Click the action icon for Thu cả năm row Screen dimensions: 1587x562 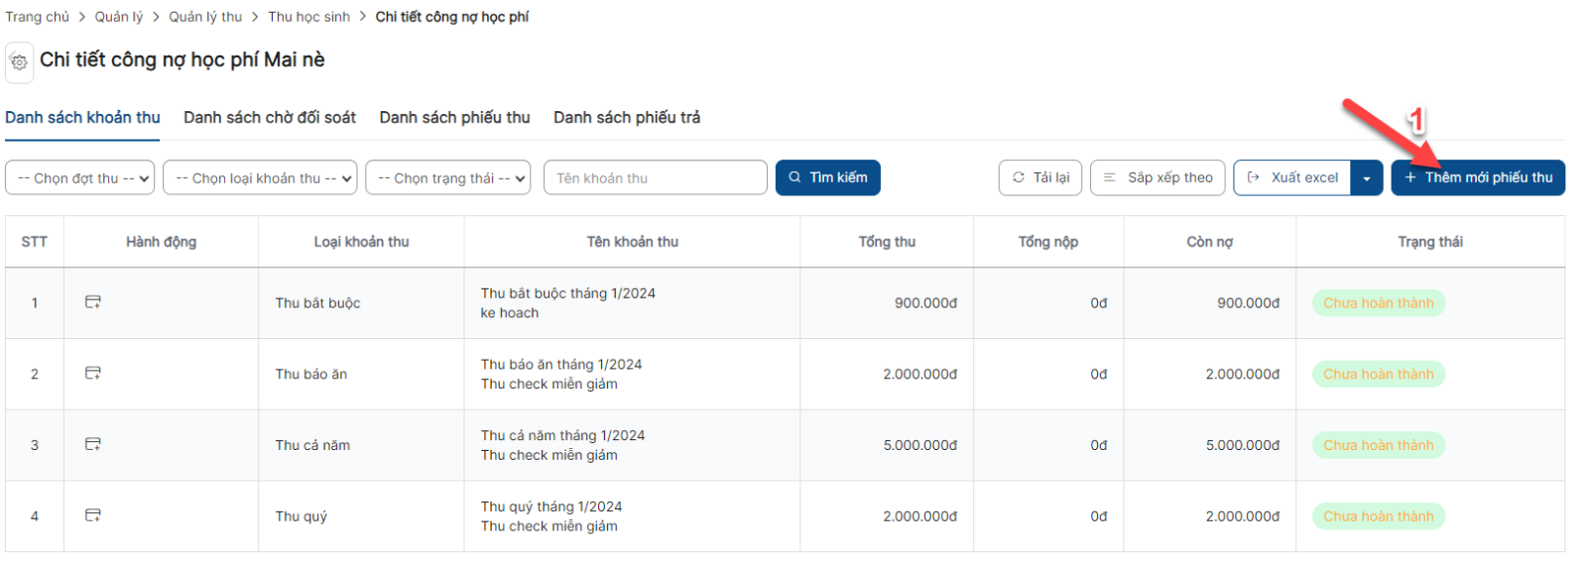(93, 445)
